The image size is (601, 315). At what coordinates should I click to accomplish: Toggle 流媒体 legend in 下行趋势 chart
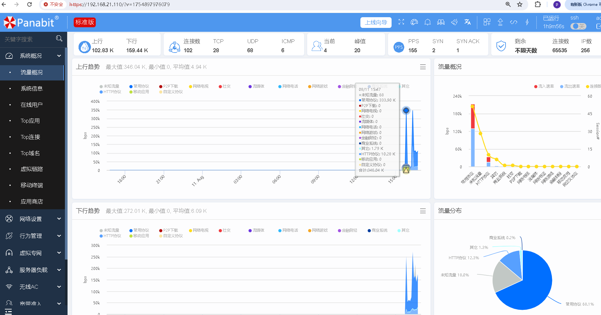click(257, 230)
